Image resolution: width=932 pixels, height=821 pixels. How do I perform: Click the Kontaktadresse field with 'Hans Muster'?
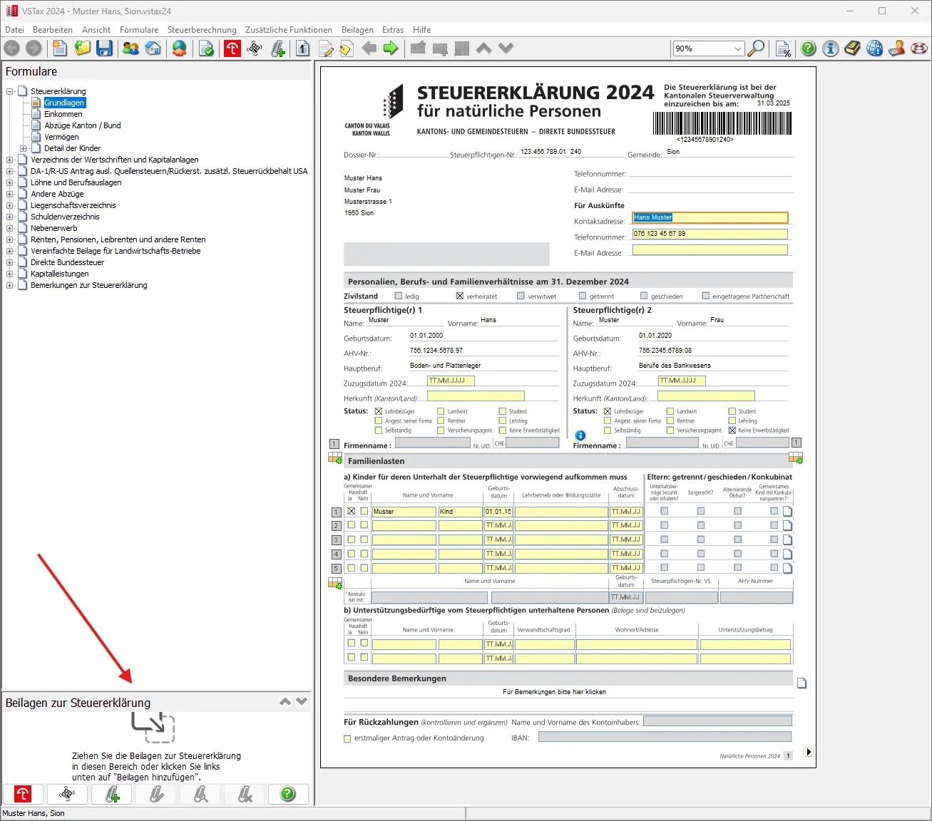tap(710, 218)
